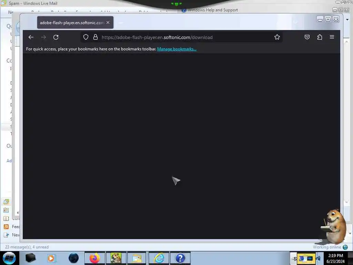Switch to Firefox on the taskbar
The width and height of the screenshot is (353, 265).
[x=95, y=258]
